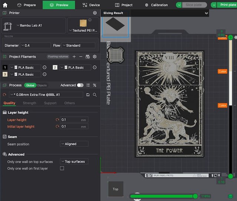Add a filament with the plus icon
Screen dimensions: 237x201
[x=74, y=57]
